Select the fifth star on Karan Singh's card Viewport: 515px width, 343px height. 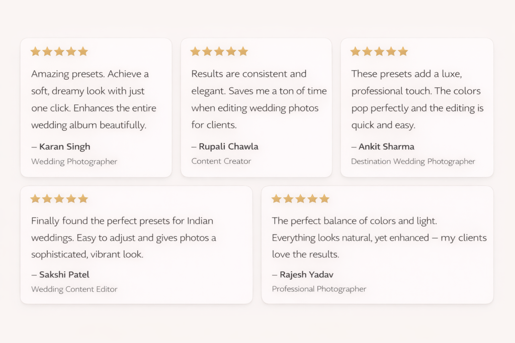[x=83, y=51]
